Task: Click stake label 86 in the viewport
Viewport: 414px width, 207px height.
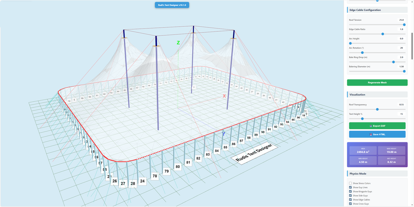Action: (x=233, y=144)
